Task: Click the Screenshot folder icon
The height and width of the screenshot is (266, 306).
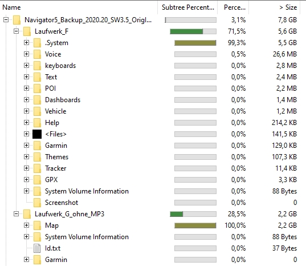Action: [37, 203]
